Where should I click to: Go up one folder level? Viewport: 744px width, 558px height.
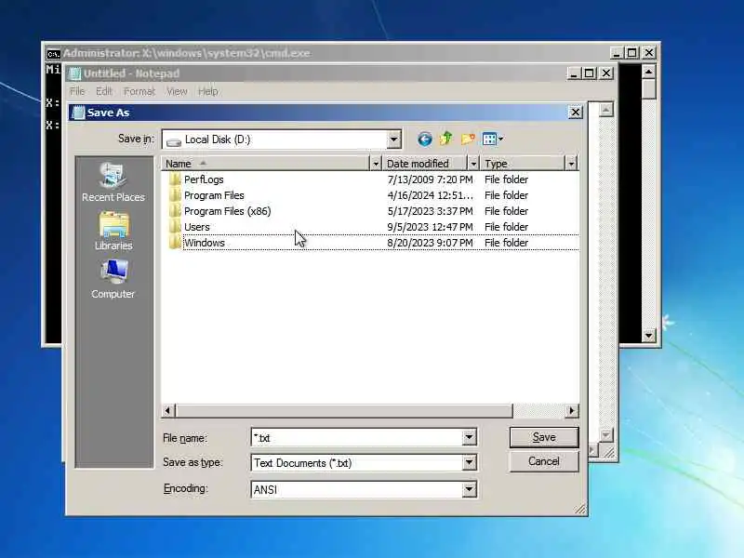coord(445,139)
